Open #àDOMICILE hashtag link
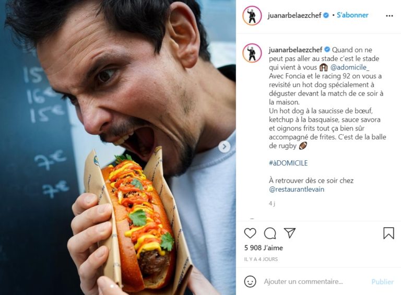This screenshot has width=401, height=295. 288,163
